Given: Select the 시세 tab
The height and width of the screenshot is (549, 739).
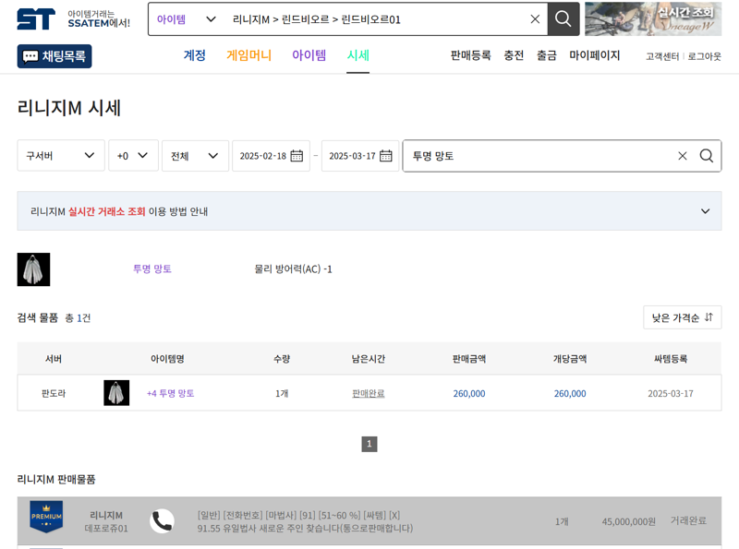Looking at the screenshot, I should [358, 55].
